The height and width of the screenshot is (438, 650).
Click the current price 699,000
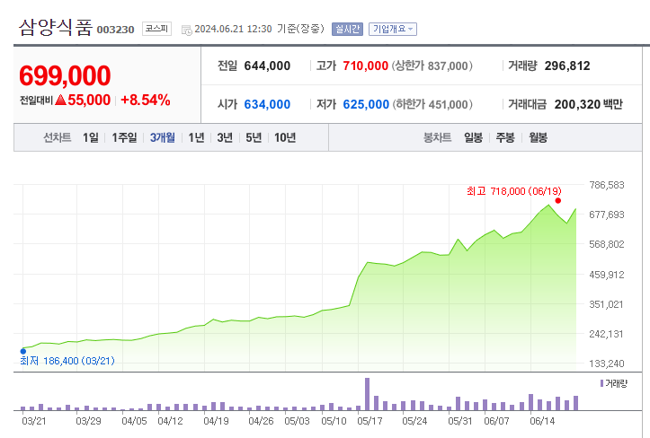pos(65,75)
